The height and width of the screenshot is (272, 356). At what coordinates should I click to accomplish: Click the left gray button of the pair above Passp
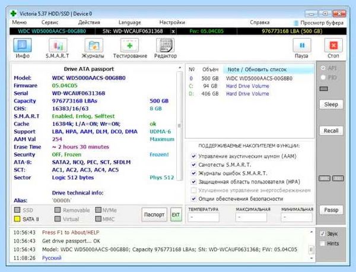click(325, 178)
